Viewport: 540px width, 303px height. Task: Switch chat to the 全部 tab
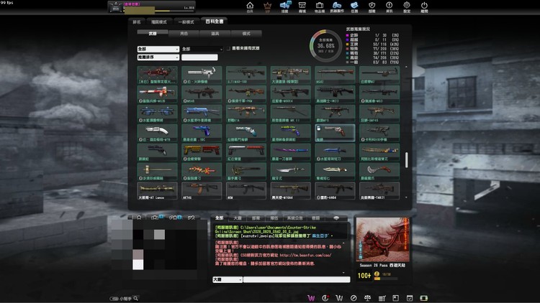pyautogui.click(x=220, y=218)
